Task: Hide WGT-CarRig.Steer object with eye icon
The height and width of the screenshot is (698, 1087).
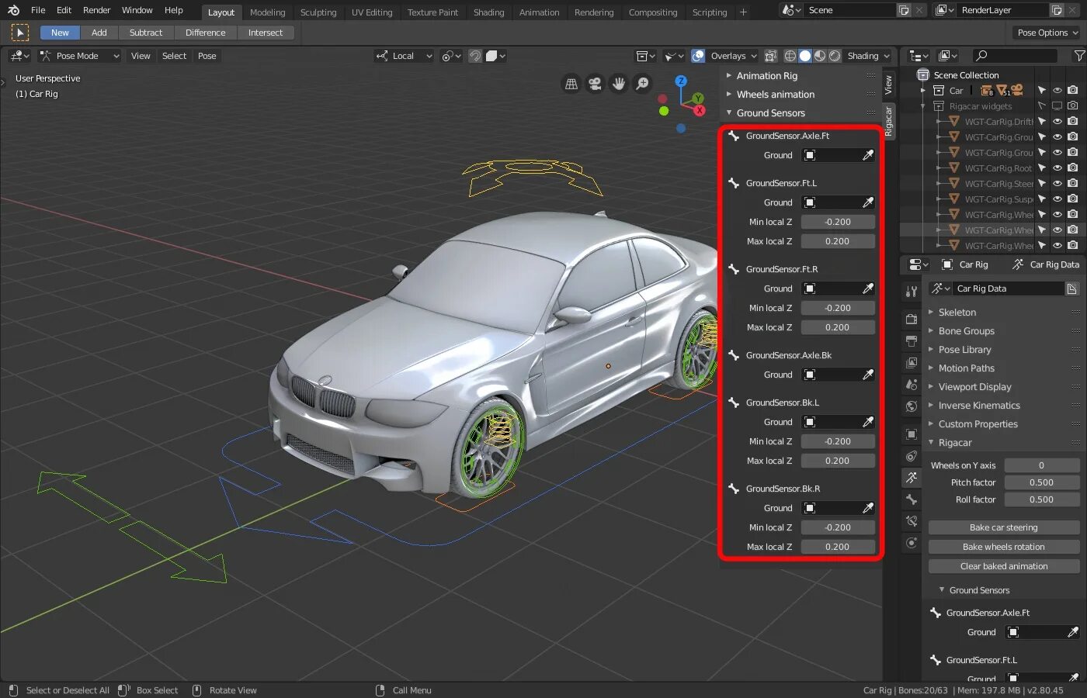Action: pos(1057,184)
